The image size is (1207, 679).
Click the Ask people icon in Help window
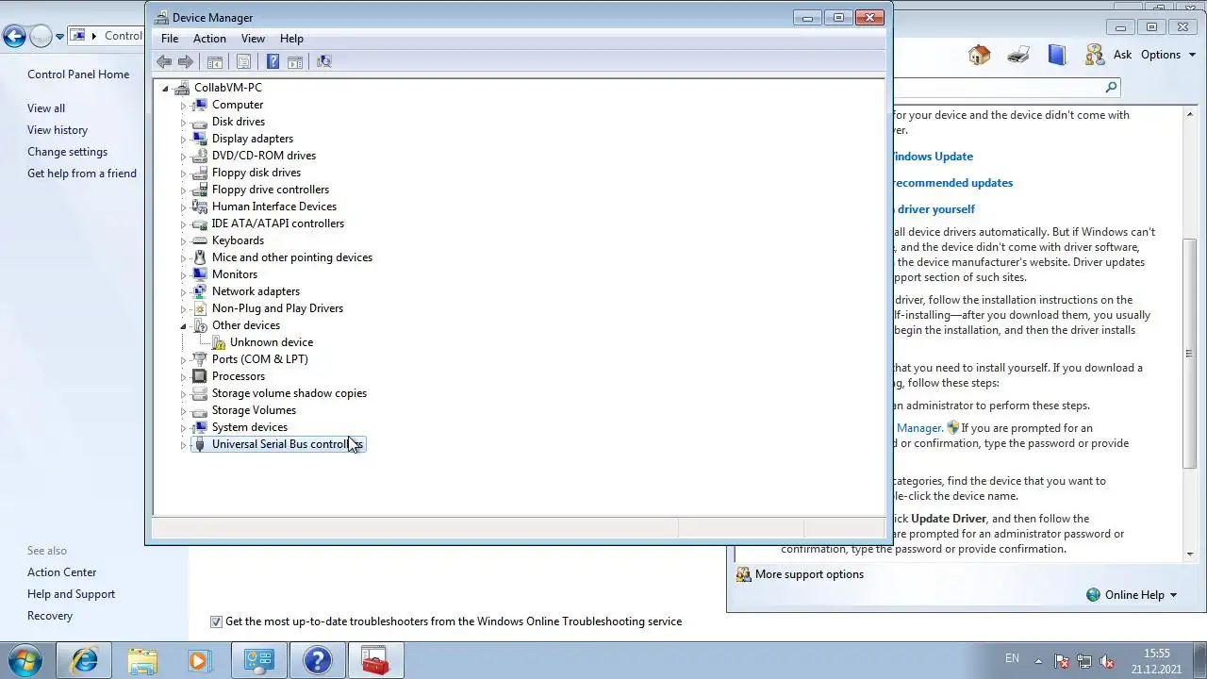click(x=1094, y=55)
